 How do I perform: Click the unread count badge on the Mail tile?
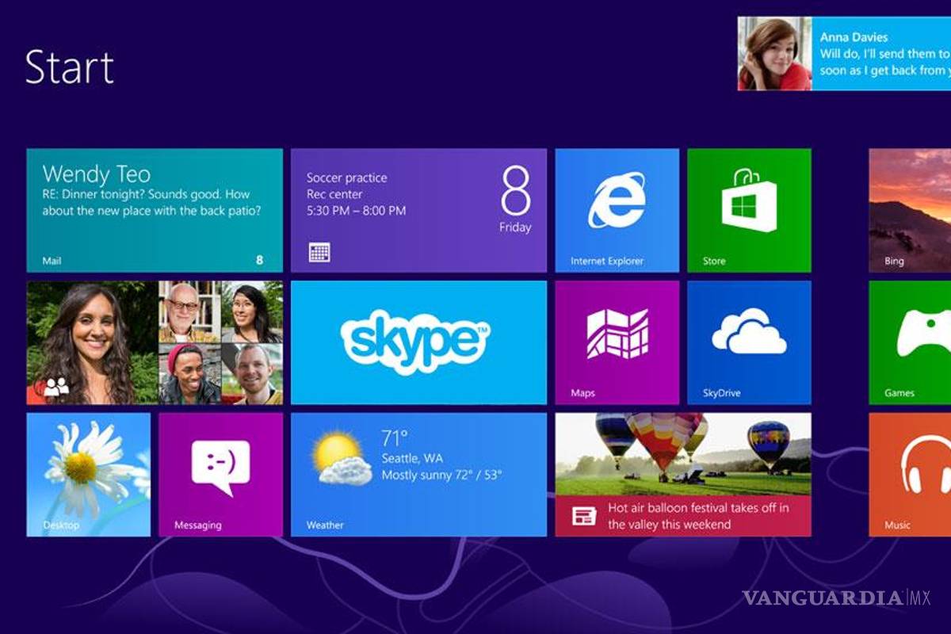(258, 260)
